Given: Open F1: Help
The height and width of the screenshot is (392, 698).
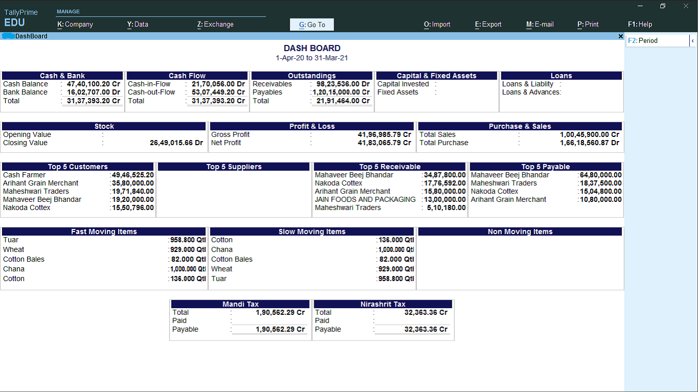Looking at the screenshot, I should click(640, 25).
